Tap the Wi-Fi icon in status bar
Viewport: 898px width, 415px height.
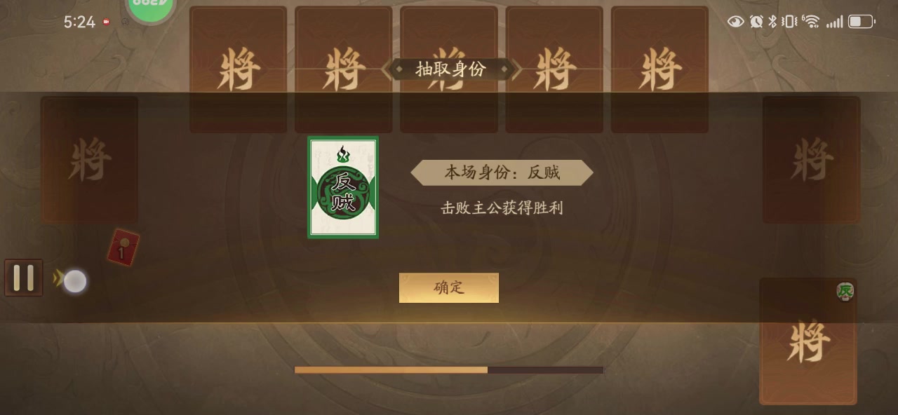pos(810,22)
